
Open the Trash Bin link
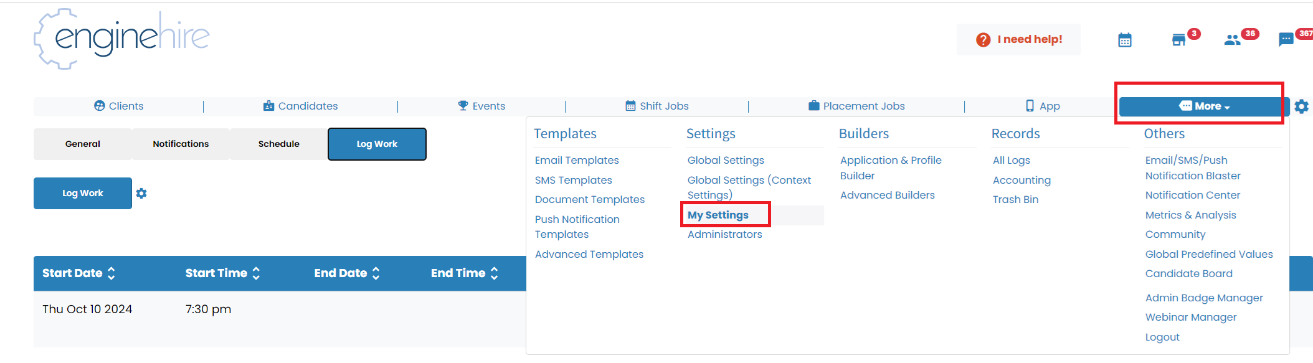tap(1015, 200)
